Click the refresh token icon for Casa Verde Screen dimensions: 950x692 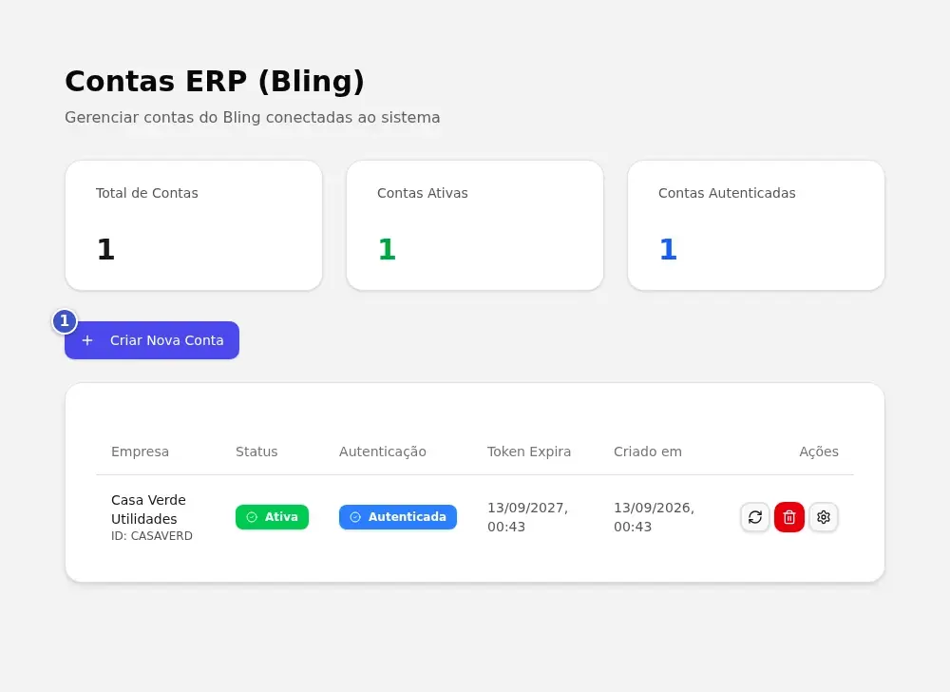click(x=755, y=517)
